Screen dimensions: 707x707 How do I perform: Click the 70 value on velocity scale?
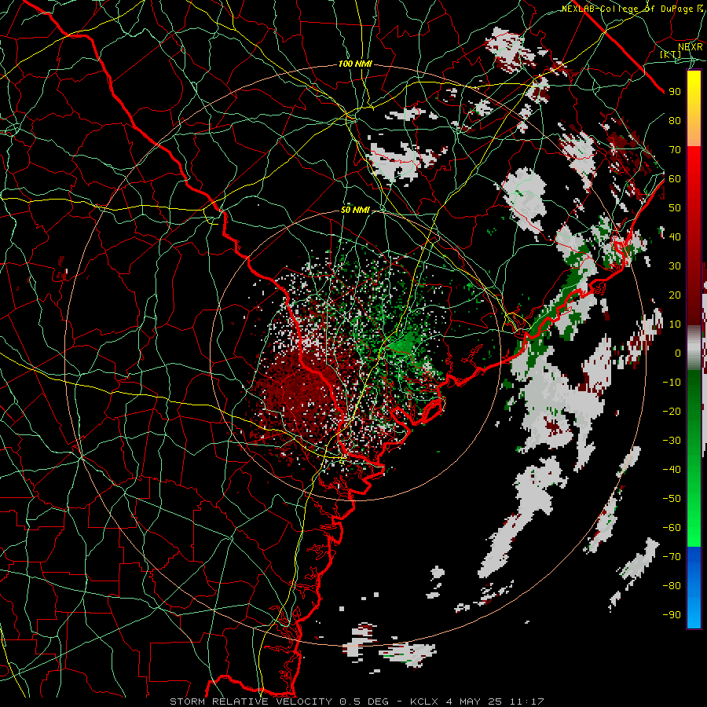click(x=675, y=150)
